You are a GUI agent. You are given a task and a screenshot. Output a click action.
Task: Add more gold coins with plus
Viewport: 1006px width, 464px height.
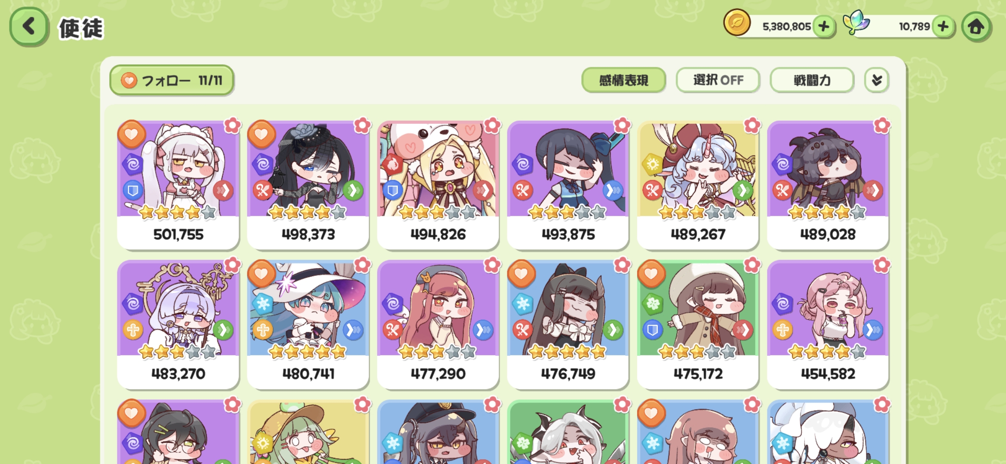pos(824,27)
